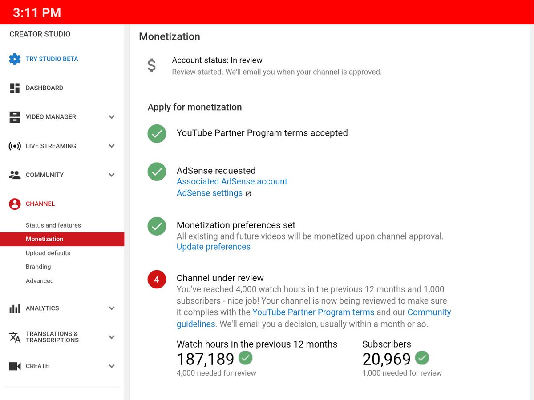Click the 187,189 watch hours value
The width and height of the screenshot is (534, 400).
(x=206, y=359)
